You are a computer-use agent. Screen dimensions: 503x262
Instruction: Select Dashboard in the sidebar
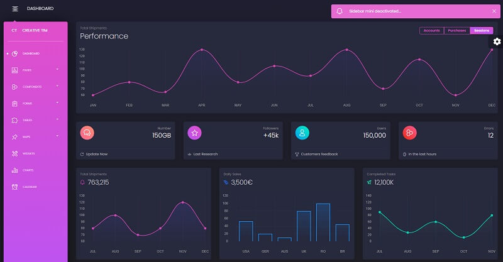coord(30,53)
